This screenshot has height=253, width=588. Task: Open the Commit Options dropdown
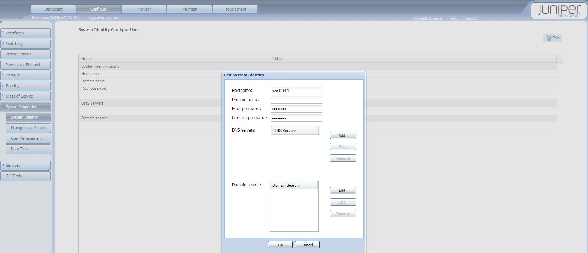(x=429, y=18)
